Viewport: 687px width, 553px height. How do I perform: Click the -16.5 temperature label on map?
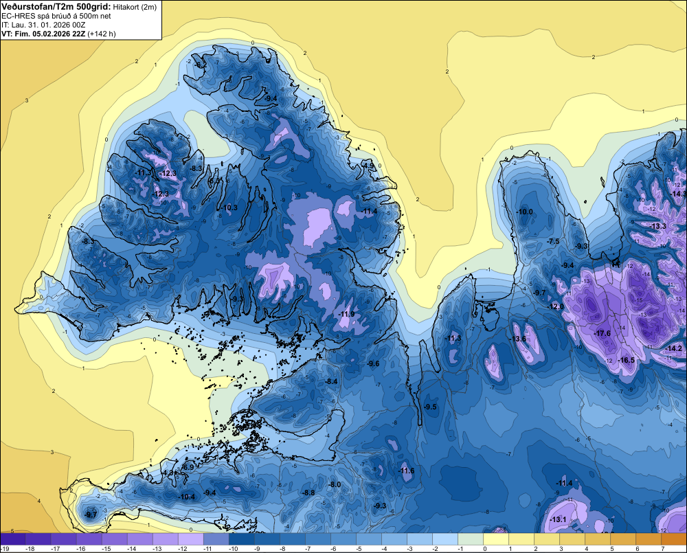pos(626,360)
